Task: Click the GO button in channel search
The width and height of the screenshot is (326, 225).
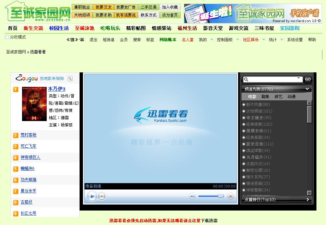Action: pos(308,79)
